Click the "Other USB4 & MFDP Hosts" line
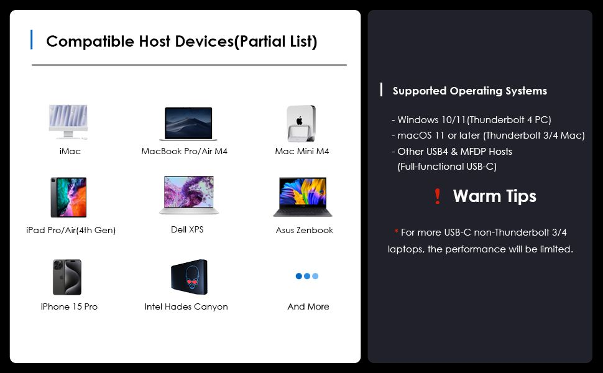The image size is (603, 373). coord(452,151)
